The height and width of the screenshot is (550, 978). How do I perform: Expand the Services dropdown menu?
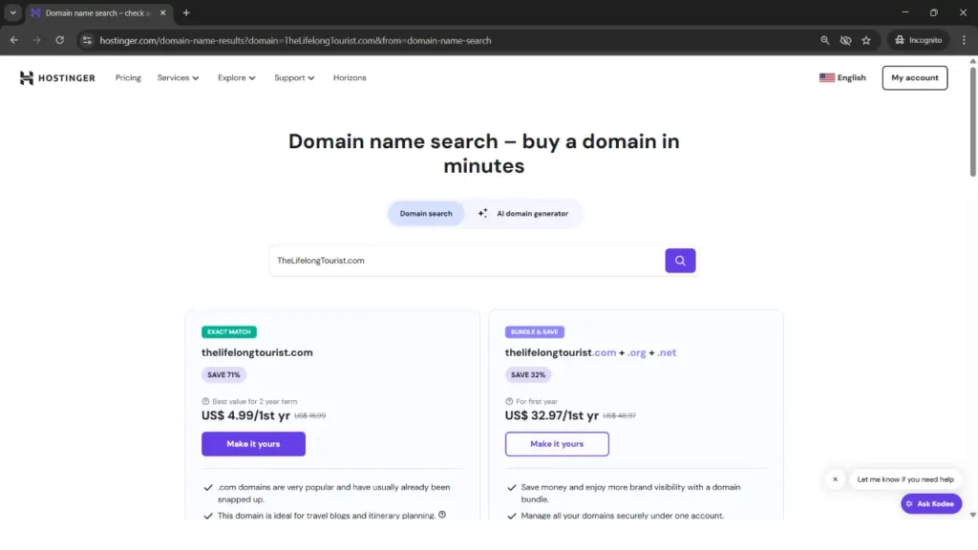[x=178, y=78]
